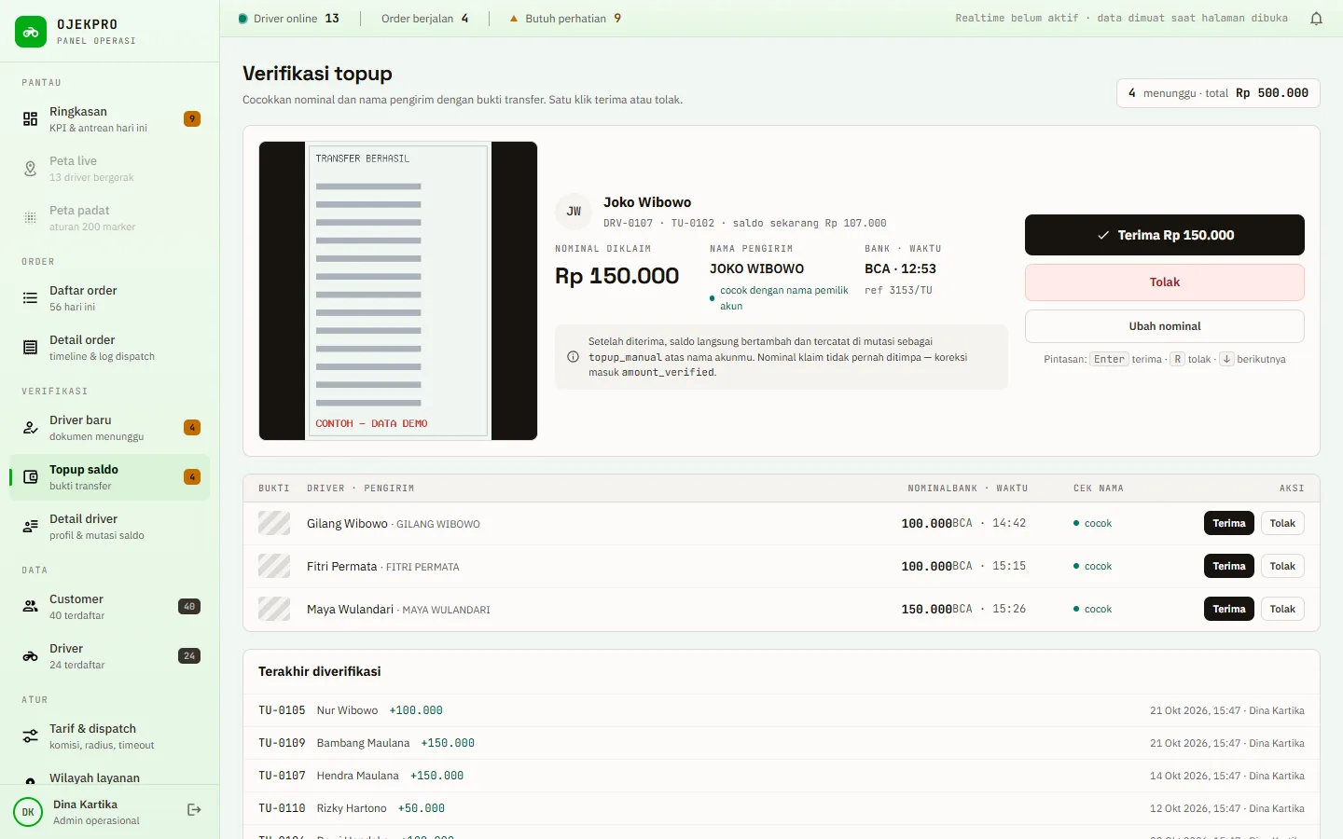The height and width of the screenshot is (839, 1343).
Task: Go to Daftar order page
Action: pos(110,298)
